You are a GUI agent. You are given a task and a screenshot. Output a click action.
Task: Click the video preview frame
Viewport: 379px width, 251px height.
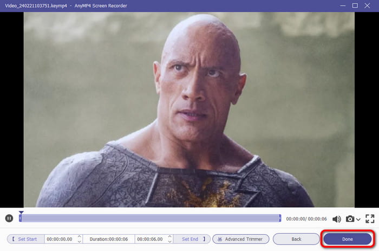189,110
